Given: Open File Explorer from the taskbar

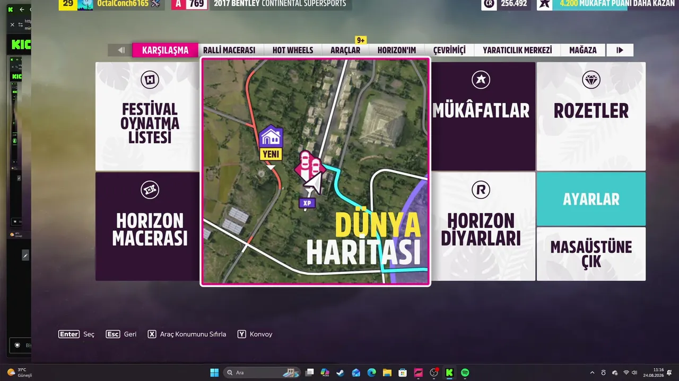Looking at the screenshot, I should click(x=387, y=373).
